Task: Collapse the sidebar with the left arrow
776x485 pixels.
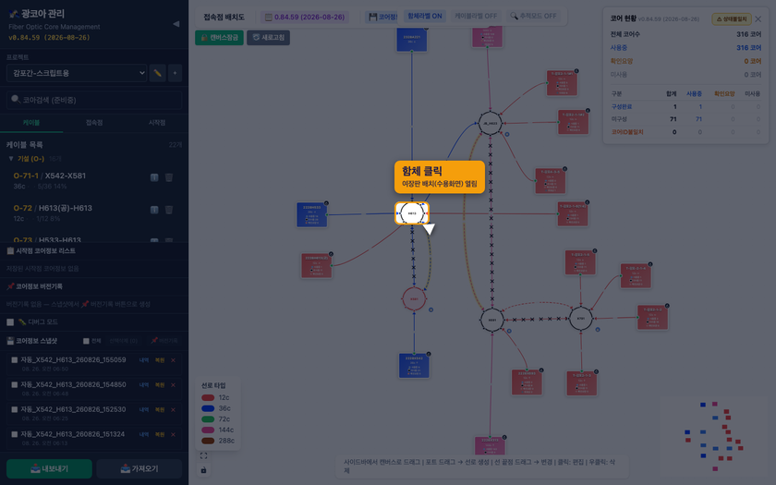Action: click(176, 24)
